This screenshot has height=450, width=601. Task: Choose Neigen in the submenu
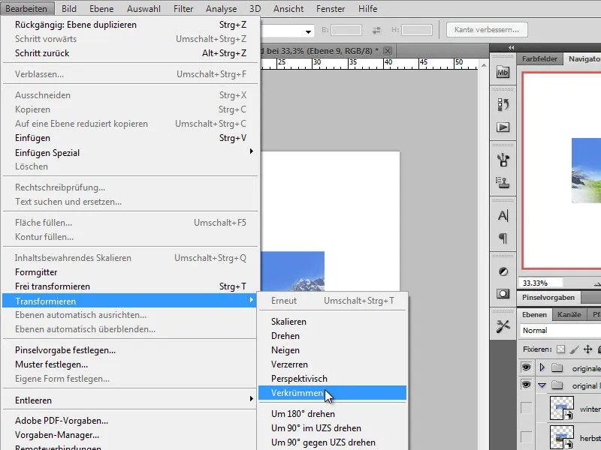tap(332, 350)
